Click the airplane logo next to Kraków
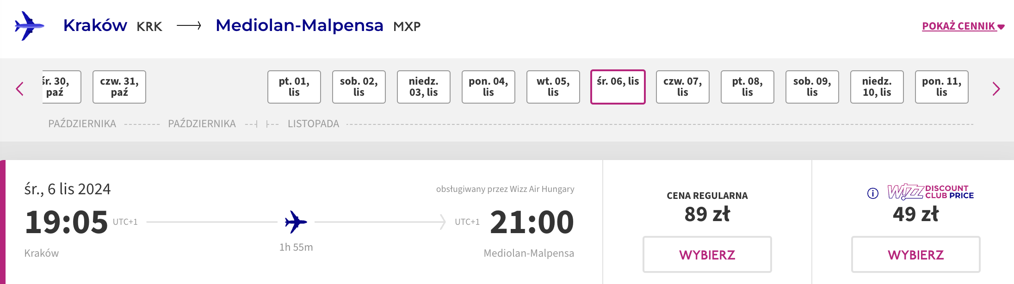Viewport: 1014px width, 284px height. pos(30,26)
